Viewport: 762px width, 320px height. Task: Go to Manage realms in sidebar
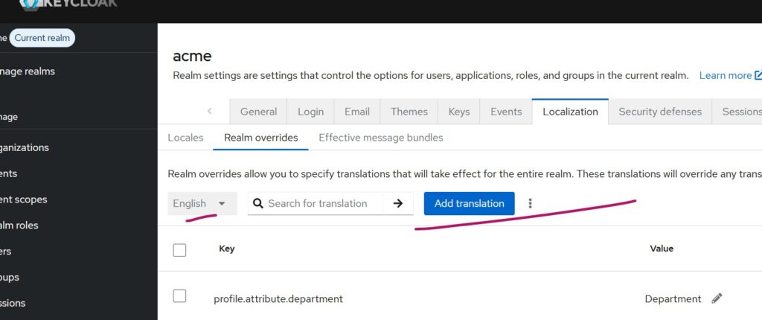[x=28, y=71]
